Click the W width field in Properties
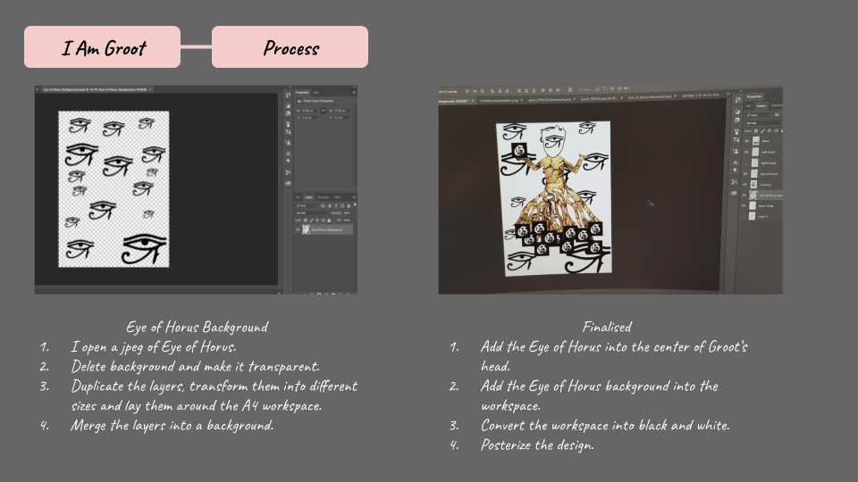 click(310, 111)
